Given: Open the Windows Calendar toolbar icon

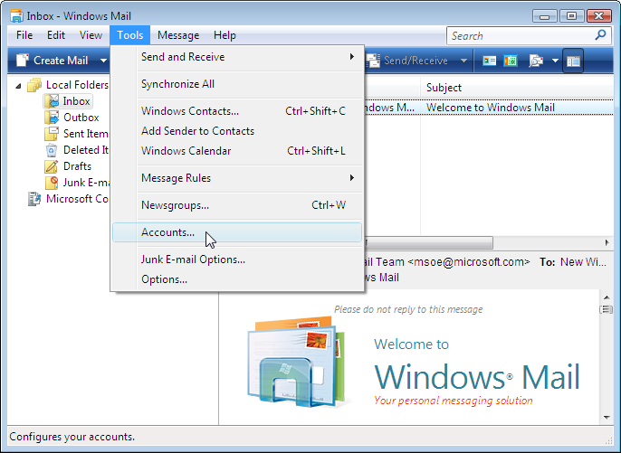Looking at the screenshot, I should pos(511,61).
